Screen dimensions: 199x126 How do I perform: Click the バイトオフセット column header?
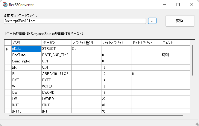click(x=116, y=43)
